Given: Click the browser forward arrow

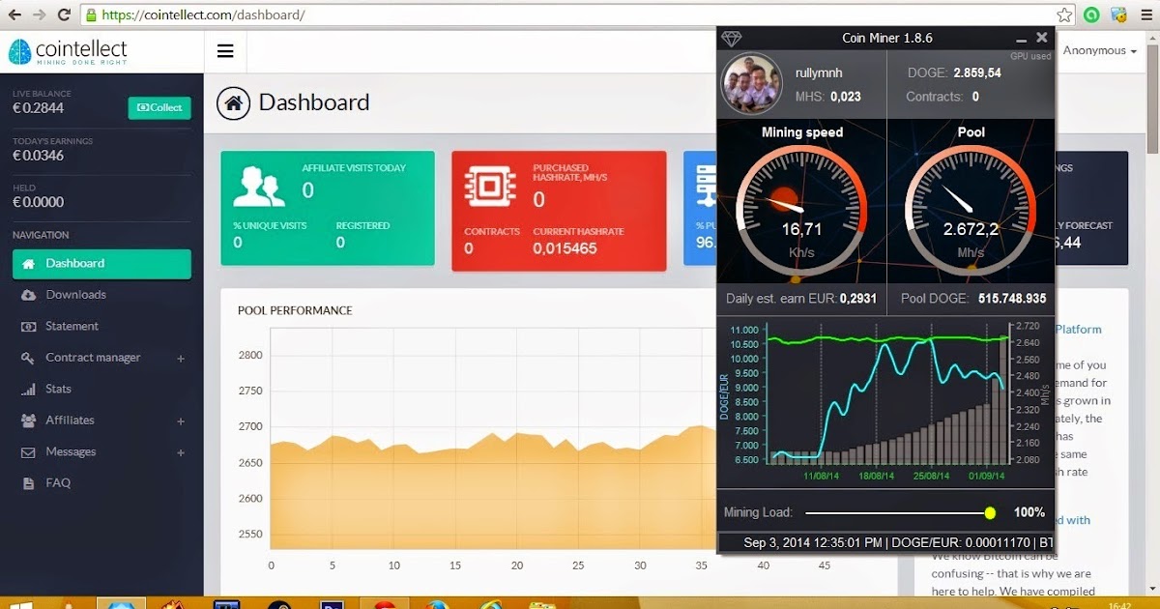Looking at the screenshot, I should [x=39, y=14].
